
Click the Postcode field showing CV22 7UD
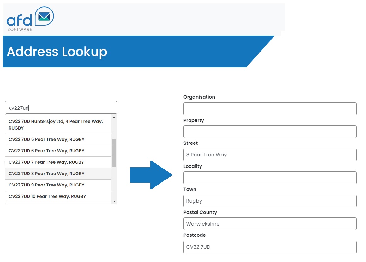pos(270,247)
